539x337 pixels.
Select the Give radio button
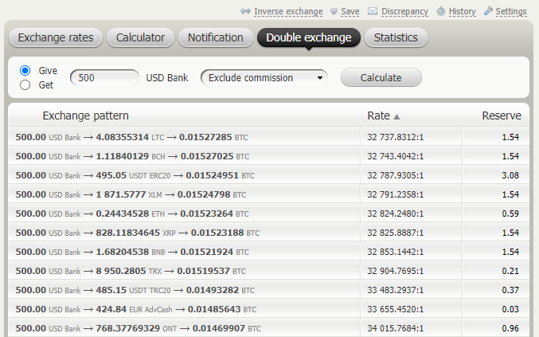[x=25, y=70]
